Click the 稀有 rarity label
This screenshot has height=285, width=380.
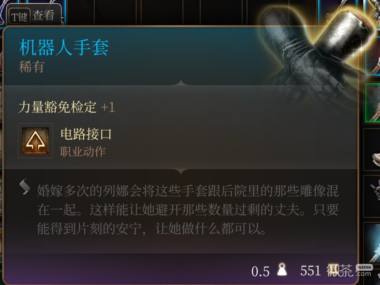click(x=32, y=66)
